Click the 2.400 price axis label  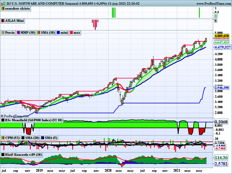pos(219,102)
